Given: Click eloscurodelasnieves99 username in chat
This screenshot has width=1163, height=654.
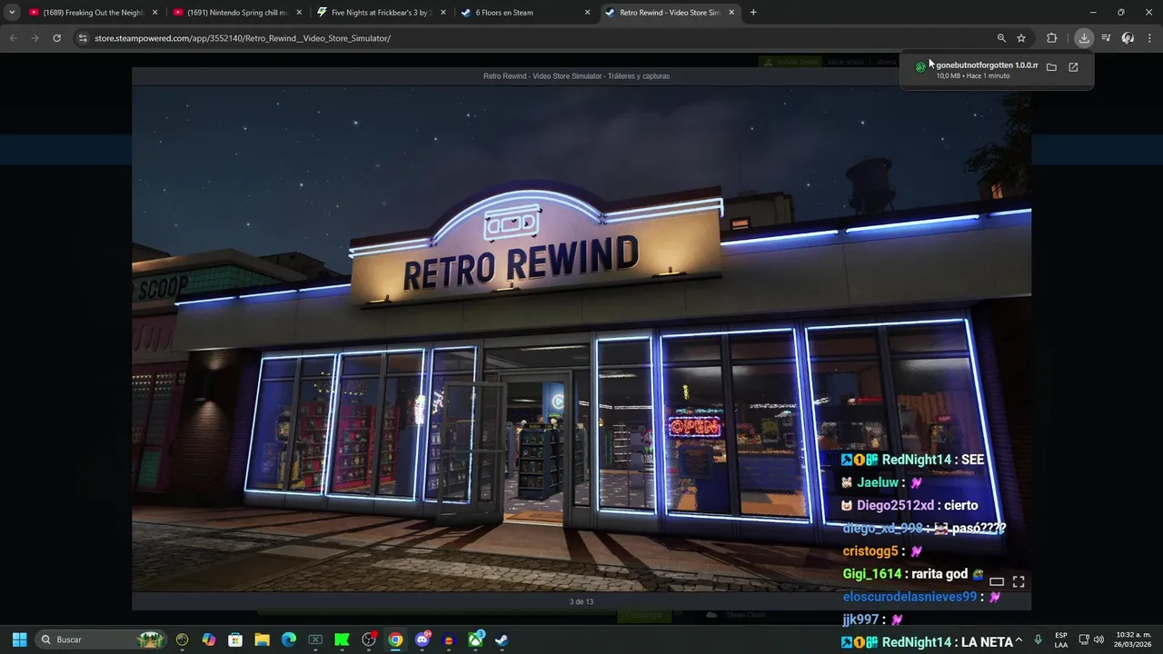Looking at the screenshot, I should point(910,597).
